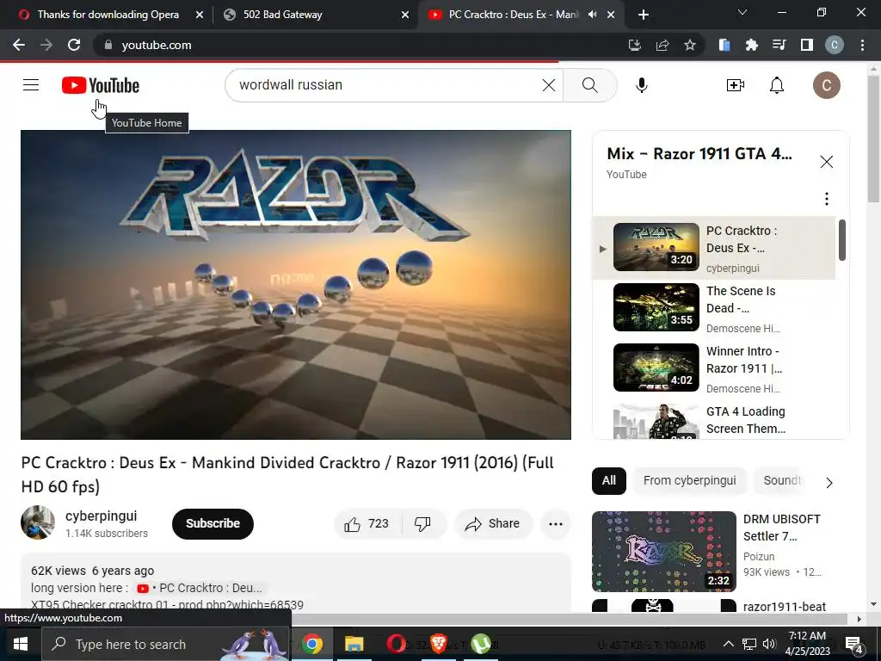Click the magnifier search button
Viewport: 881px width, 661px height.
point(590,85)
